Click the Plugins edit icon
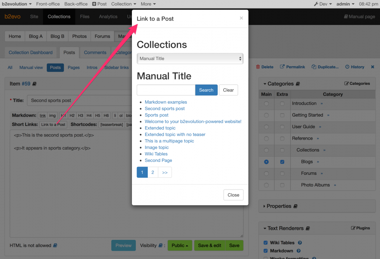Viewport: 380px width, 259px height. pos(353,228)
